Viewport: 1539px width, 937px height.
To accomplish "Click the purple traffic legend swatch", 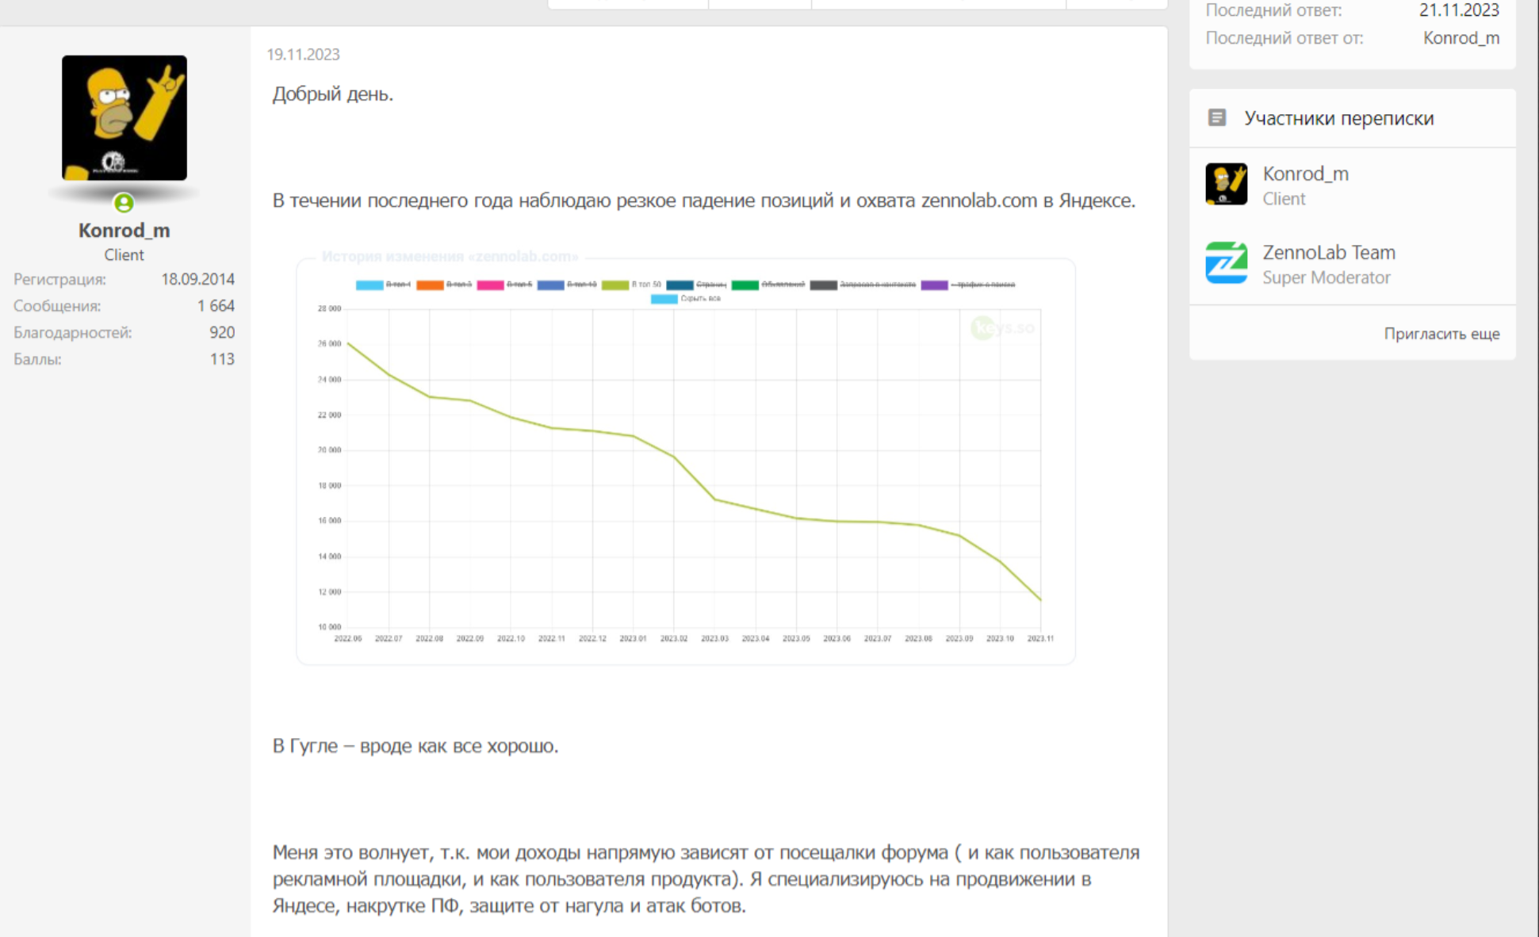I will coord(934,285).
